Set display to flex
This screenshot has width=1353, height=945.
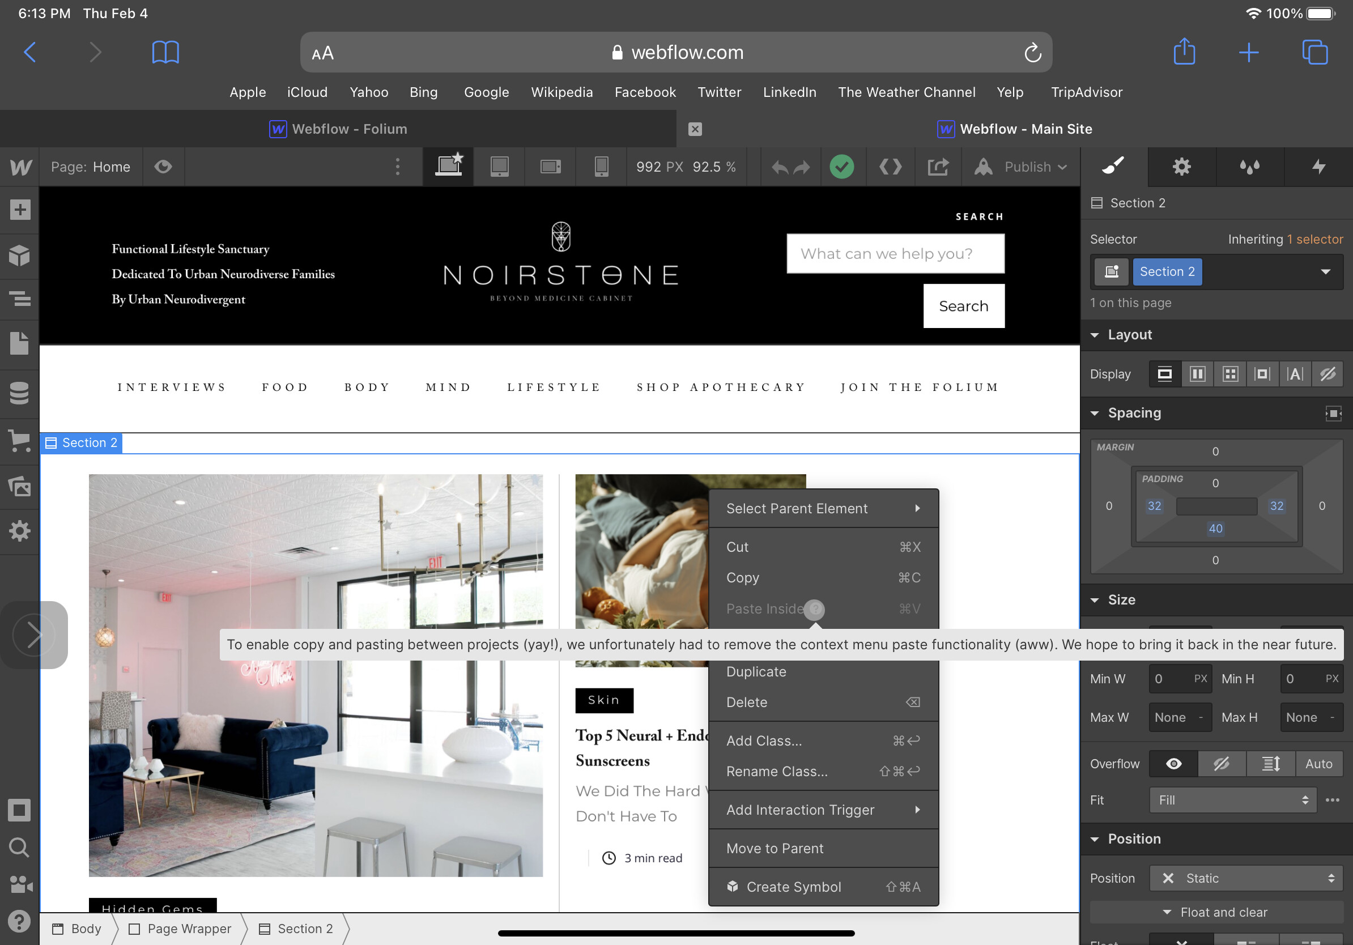[x=1197, y=374]
